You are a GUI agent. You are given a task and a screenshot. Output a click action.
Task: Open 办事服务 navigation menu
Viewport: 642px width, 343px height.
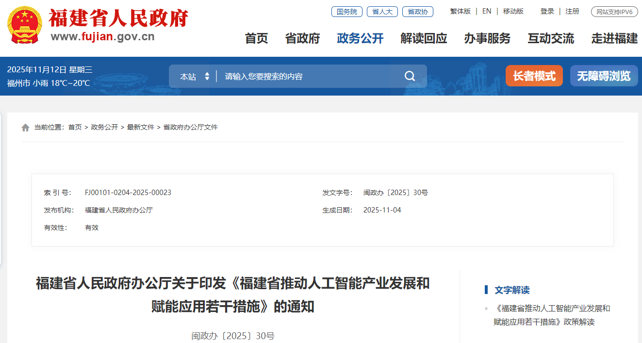click(487, 38)
